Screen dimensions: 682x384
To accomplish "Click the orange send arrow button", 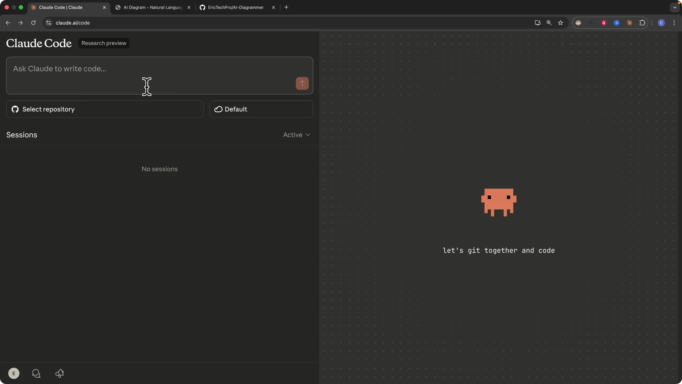I will (x=302, y=83).
